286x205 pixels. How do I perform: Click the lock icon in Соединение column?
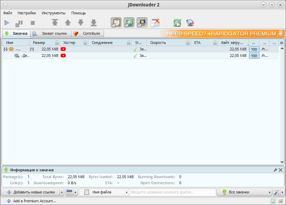point(129,43)
